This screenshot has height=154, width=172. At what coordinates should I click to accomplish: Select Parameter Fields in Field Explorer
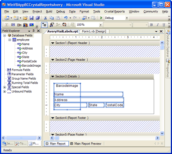(22, 74)
